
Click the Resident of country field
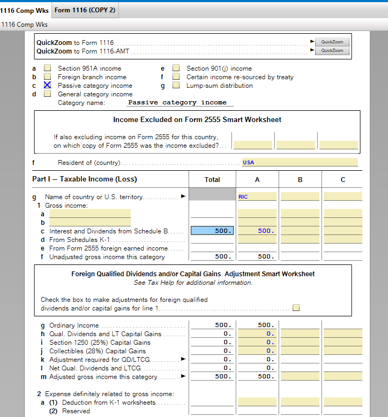299,163
